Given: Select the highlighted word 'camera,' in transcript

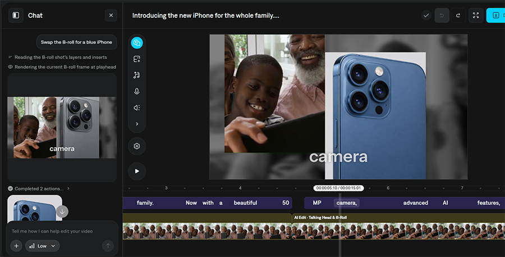Looking at the screenshot, I should (x=347, y=203).
